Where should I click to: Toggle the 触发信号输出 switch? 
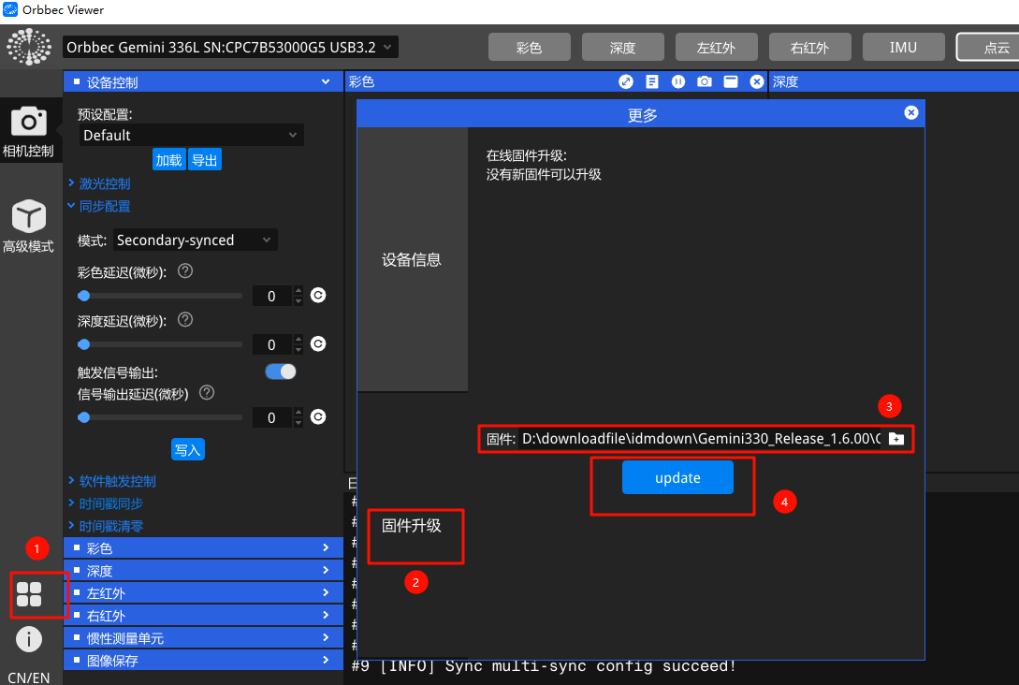click(x=281, y=372)
